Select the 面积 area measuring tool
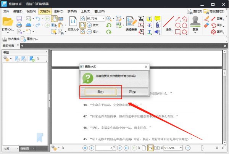229x154 pixels. 218,32
